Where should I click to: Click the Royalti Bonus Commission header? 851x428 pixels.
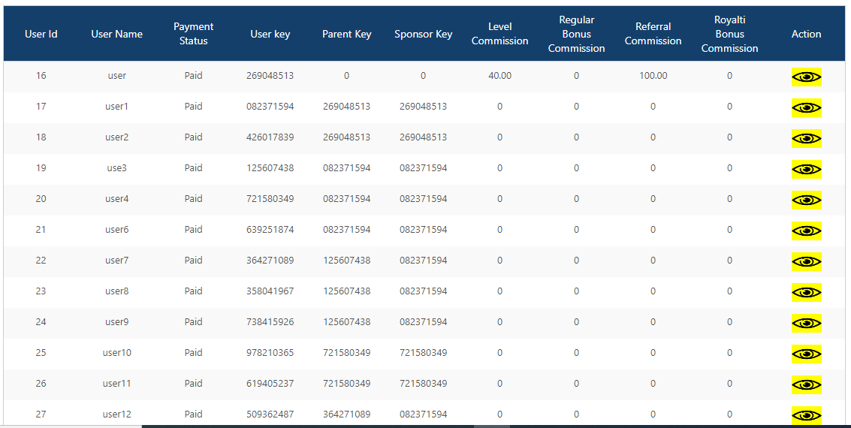[x=729, y=34]
